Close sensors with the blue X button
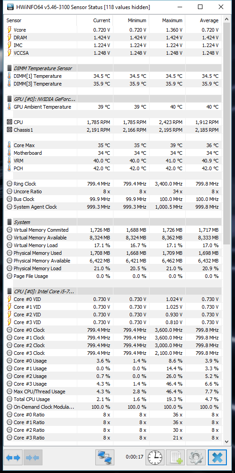This screenshot has height=473, width=235. pos(217,457)
